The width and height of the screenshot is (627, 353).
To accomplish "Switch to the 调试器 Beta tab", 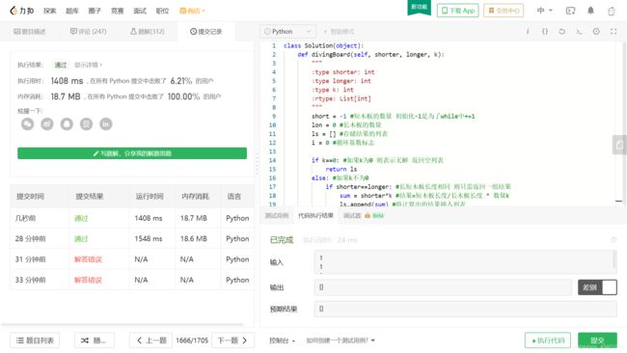I will [x=363, y=215].
